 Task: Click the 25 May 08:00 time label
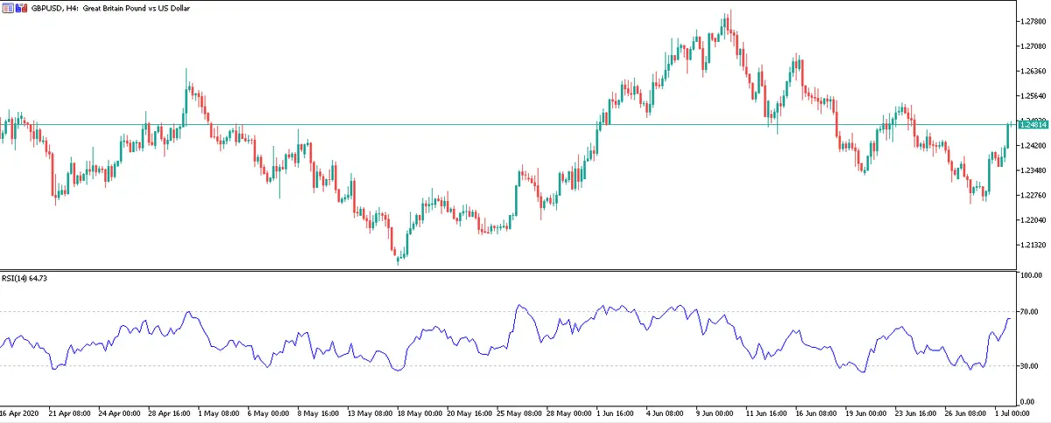(520, 413)
